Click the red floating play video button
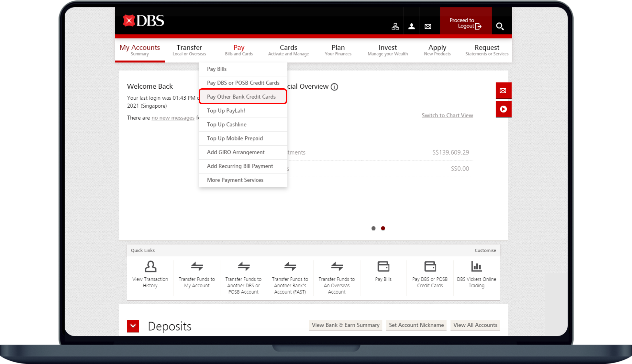 tap(503, 109)
